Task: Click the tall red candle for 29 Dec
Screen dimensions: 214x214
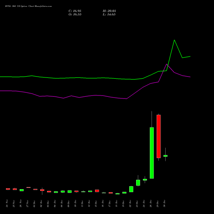Action: click(159, 137)
